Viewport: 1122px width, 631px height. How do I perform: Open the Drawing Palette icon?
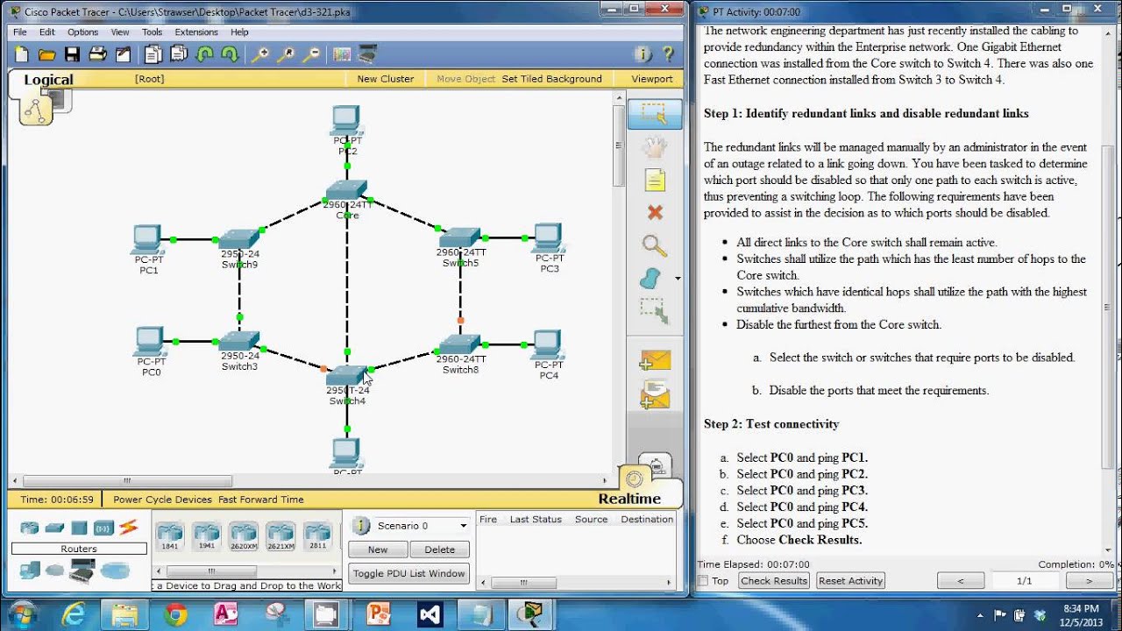point(342,54)
